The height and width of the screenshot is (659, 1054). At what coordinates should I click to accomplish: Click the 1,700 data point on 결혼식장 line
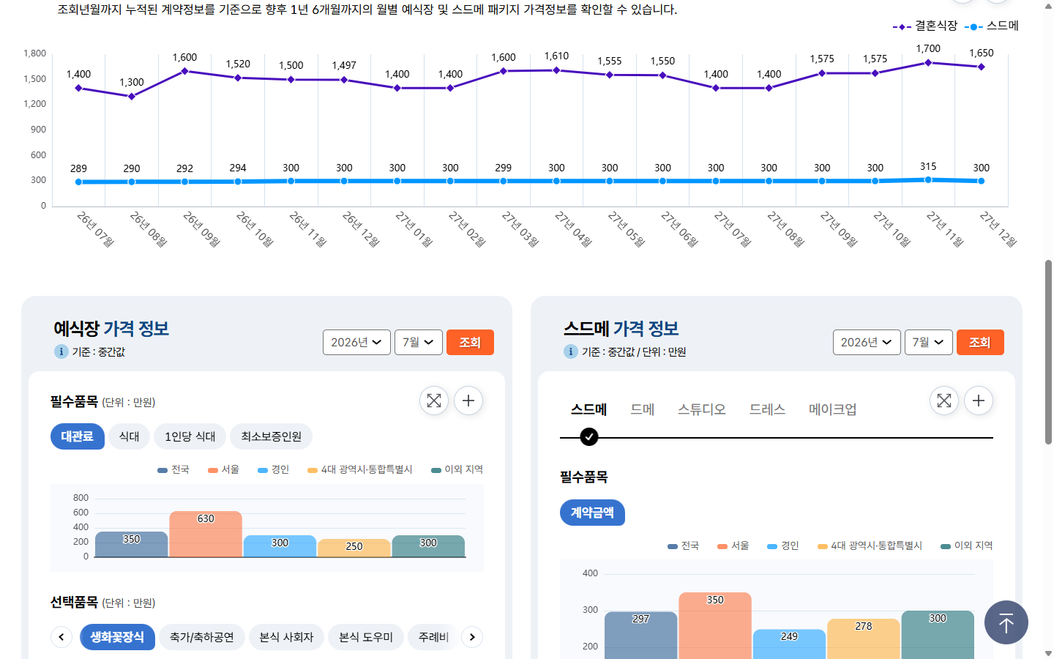click(928, 62)
